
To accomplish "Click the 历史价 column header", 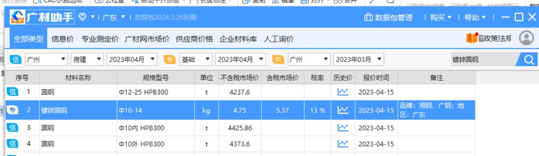I will click(343, 78).
